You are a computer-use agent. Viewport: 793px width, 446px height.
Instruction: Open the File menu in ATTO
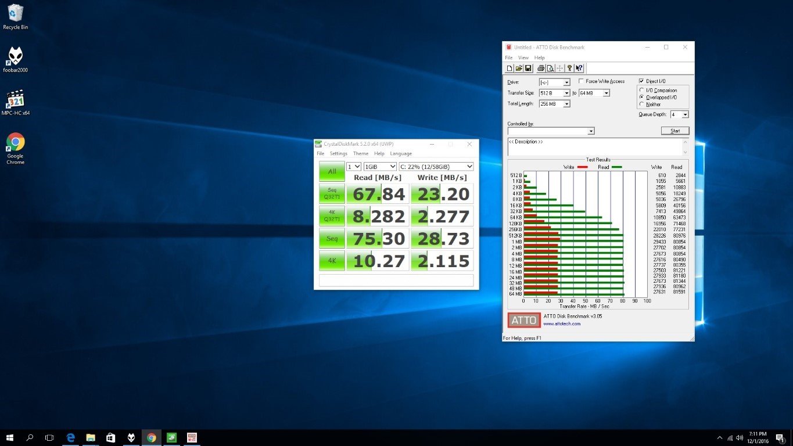[x=508, y=57]
